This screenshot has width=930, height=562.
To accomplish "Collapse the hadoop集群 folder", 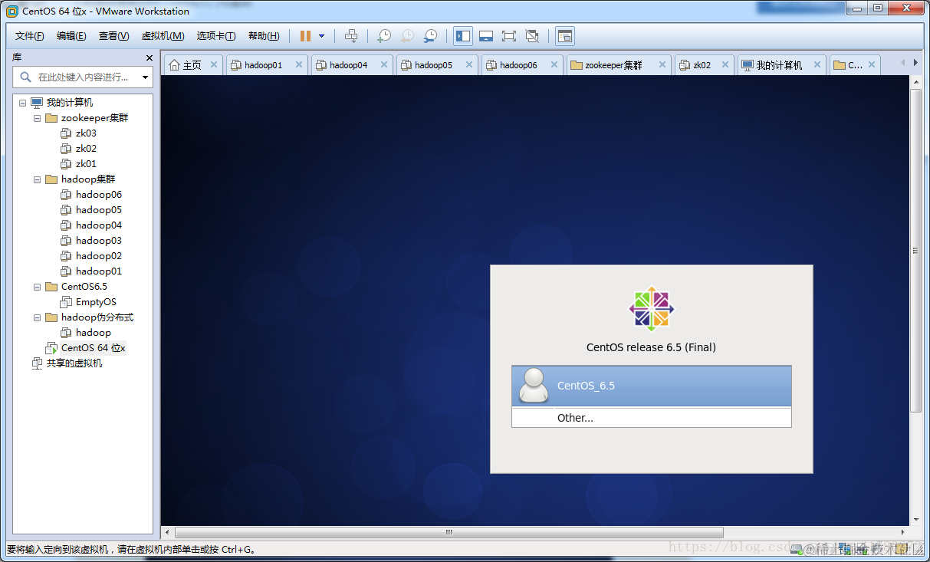I will [38, 179].
